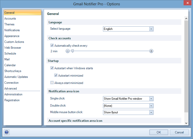Open Notifications settings page
The image size is (193, 139).
[12, 30]
